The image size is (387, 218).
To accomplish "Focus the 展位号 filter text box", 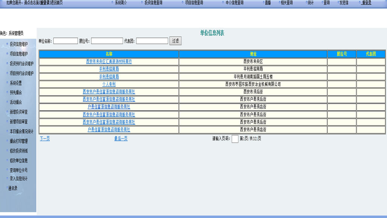I will 107,41.
